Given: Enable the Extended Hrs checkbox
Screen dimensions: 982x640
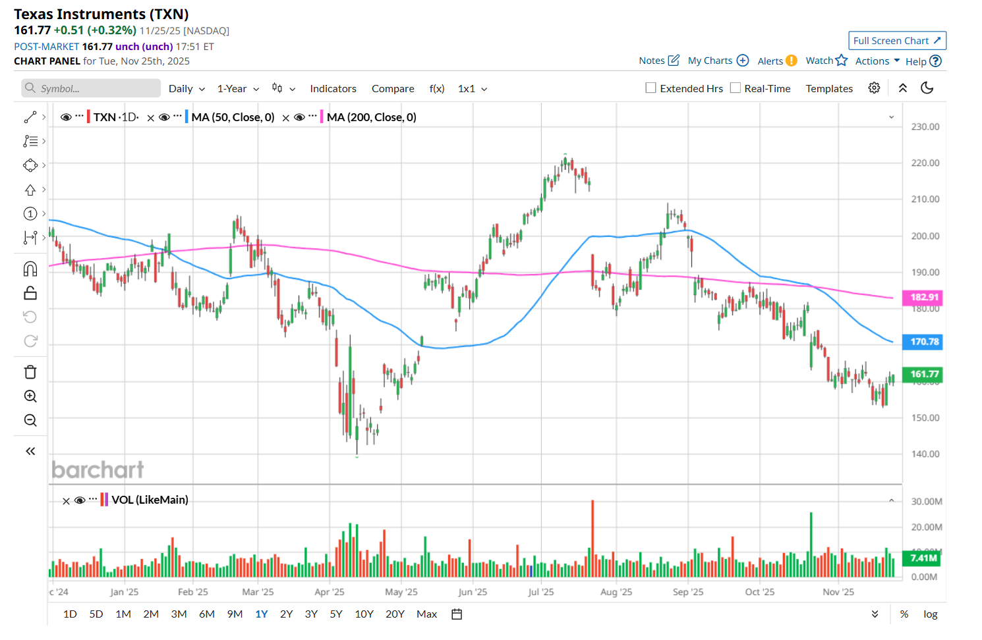Looking at the screenshot, I should pos(651,88).
